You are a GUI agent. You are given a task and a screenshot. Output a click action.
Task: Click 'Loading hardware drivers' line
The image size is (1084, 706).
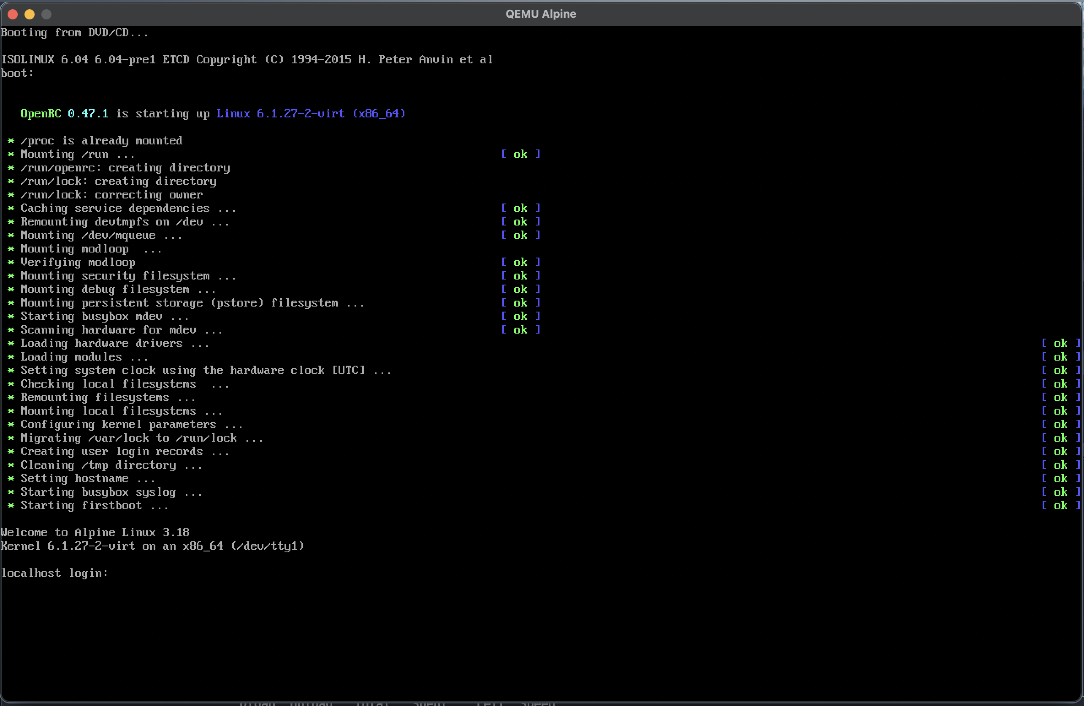[x=115, y=343]
